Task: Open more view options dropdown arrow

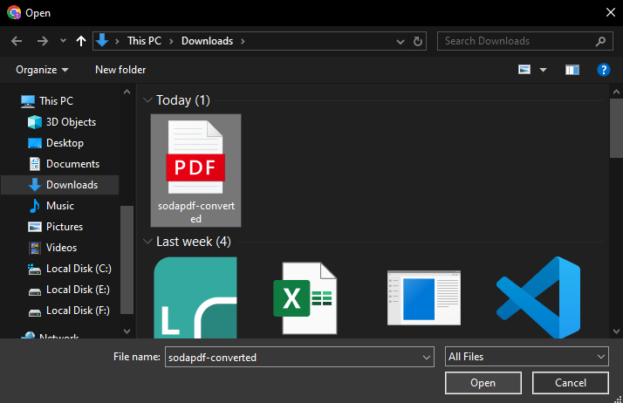Action: (x=543, y=71)
